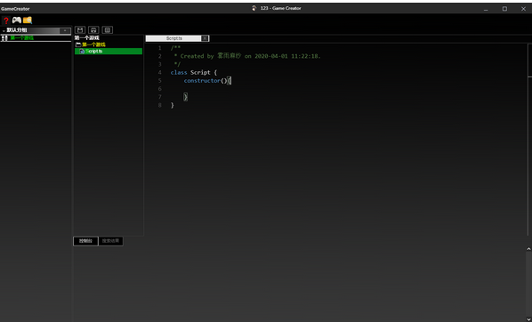Click the folder icon beside 第一个游戏 in the tree
This screenshot has height=322, width=532.
[x=78, y=44]
